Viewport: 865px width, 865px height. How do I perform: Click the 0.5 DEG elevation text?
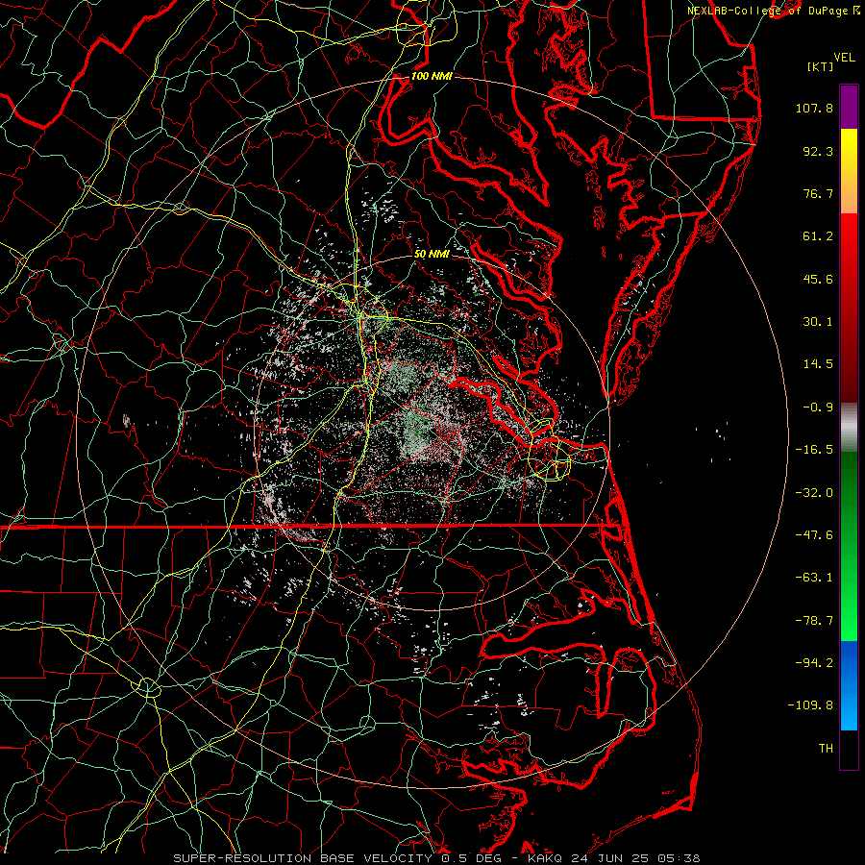coord(470,858)
